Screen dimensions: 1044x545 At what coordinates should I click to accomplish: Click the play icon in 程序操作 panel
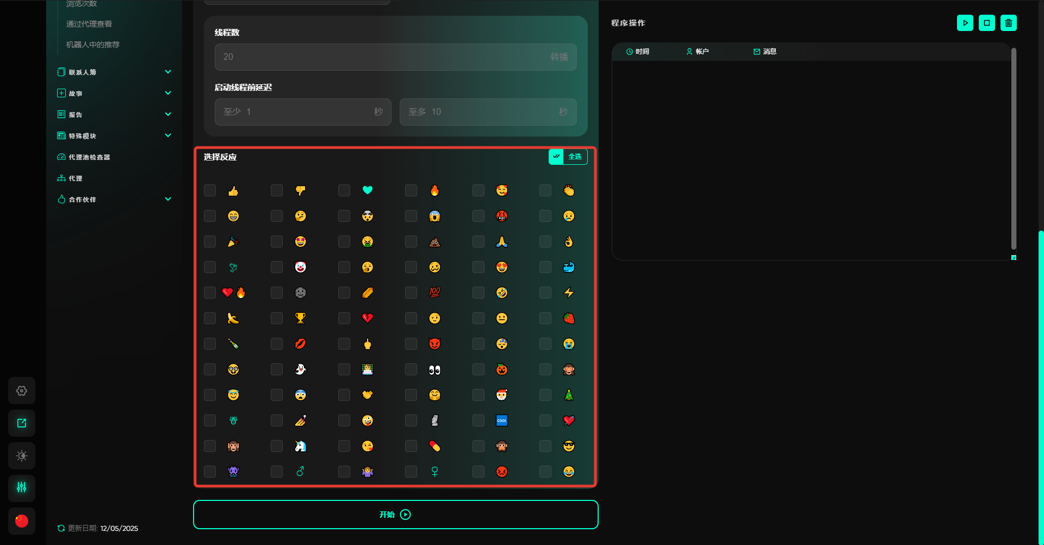pos(965,23)
